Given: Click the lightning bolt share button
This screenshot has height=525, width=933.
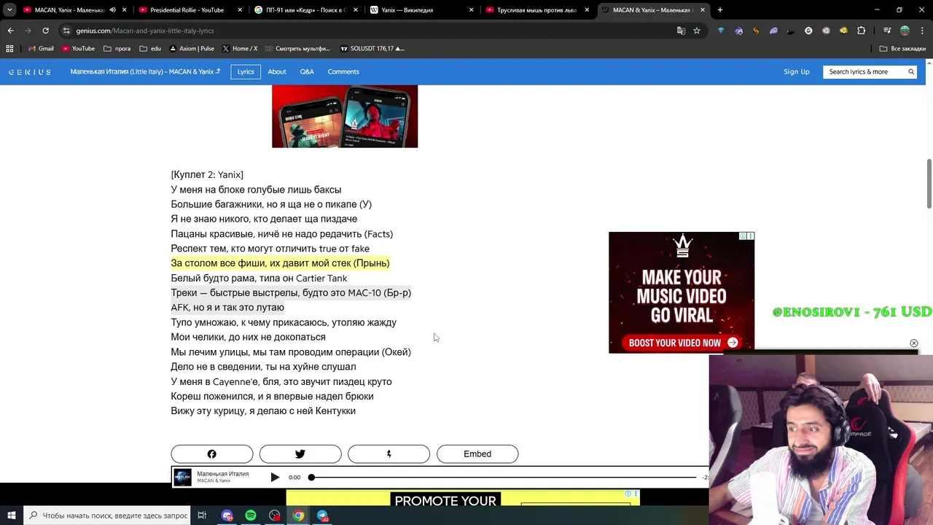Looking at the screenshot, I should 389,454.
